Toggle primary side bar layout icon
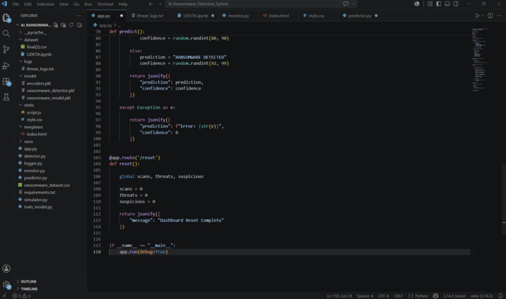The image size is (506, 299). 439,4
